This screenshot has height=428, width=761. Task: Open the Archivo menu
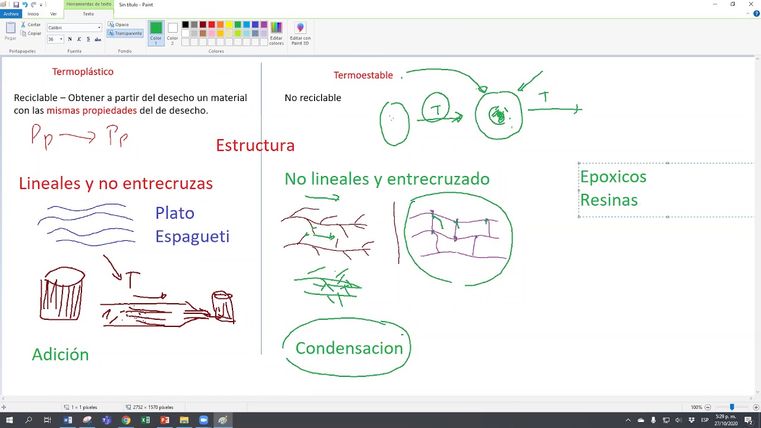[11, 14]
